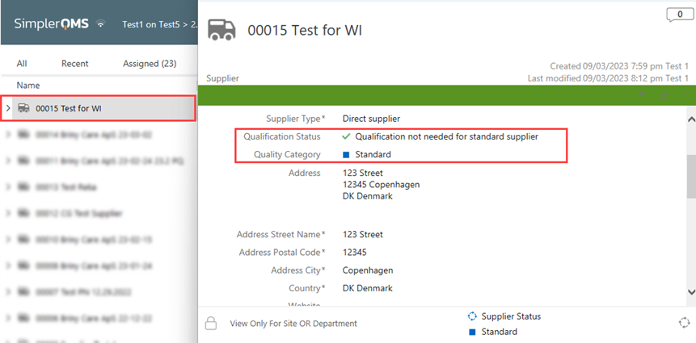Image resolution: width=696 pixels, height=343 pixels.
Task: Click the connection signal icon beside SimplerQMS
Action: tap(101, 24)
